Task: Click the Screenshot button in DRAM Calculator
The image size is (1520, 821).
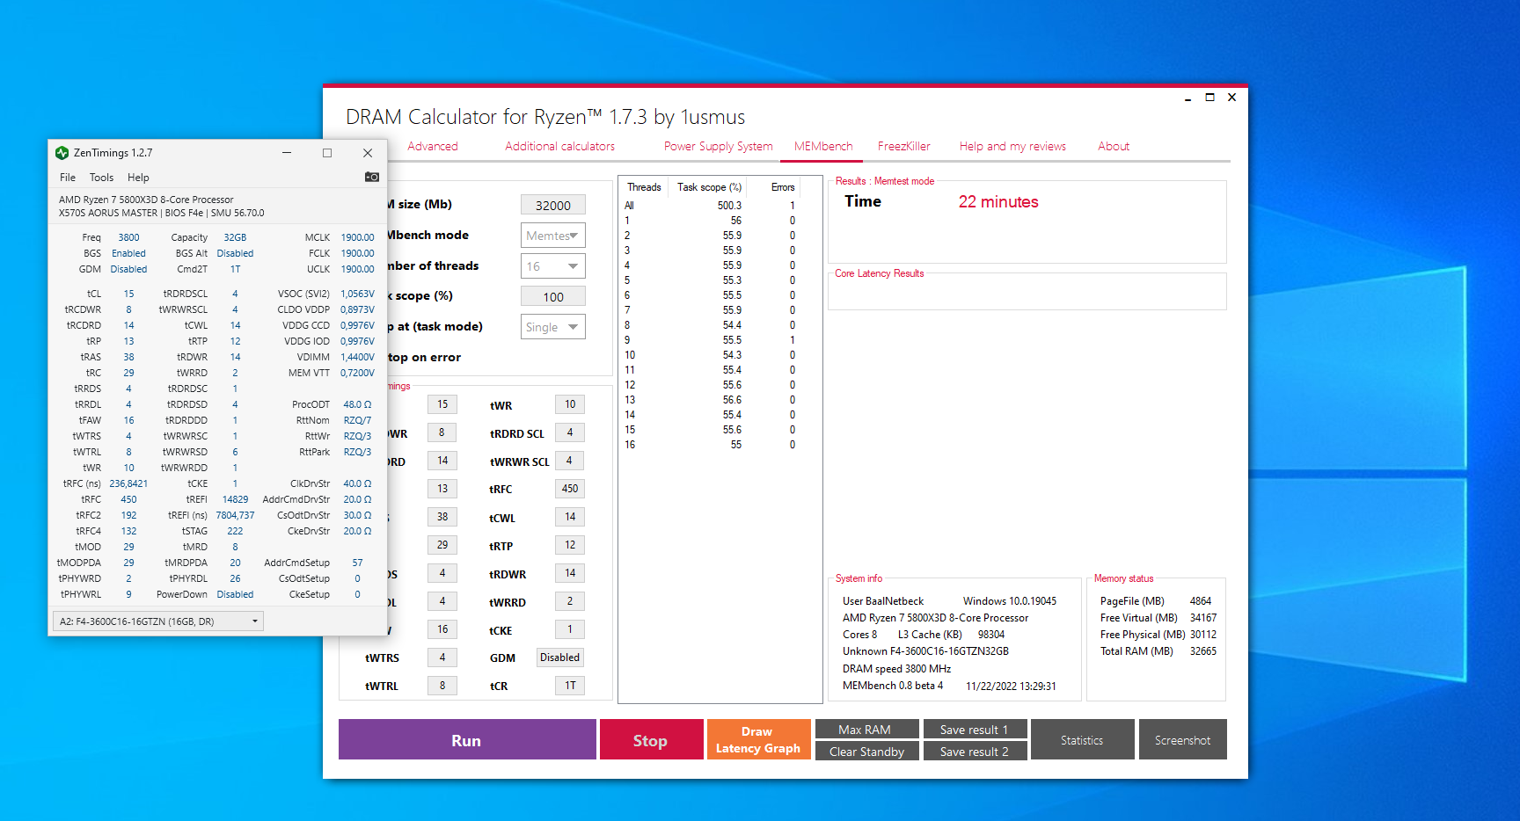Action: [x=1182, y=740]
